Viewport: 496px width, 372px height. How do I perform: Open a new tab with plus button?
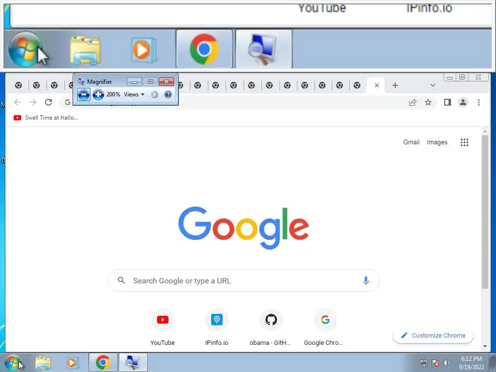(395, 85)
